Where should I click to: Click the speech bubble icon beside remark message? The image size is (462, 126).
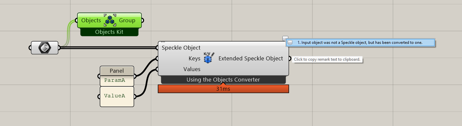click(290, 43)
